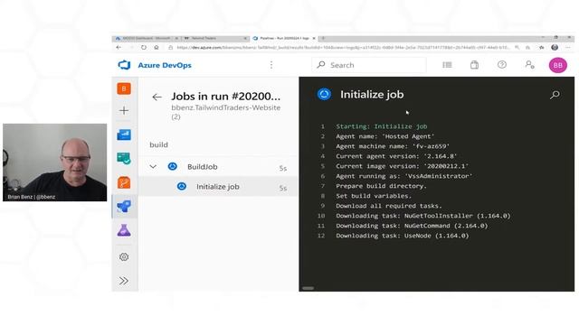Viewport: 579px width, 325px height.
Task: Click log line 'Set build variables.'
Action: pos(374,196)
